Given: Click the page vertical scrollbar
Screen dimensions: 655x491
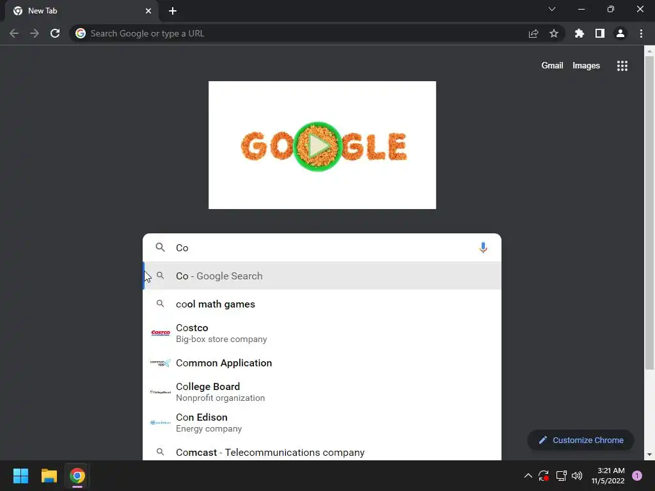Looking at the screenshot, I should (649, 213).
